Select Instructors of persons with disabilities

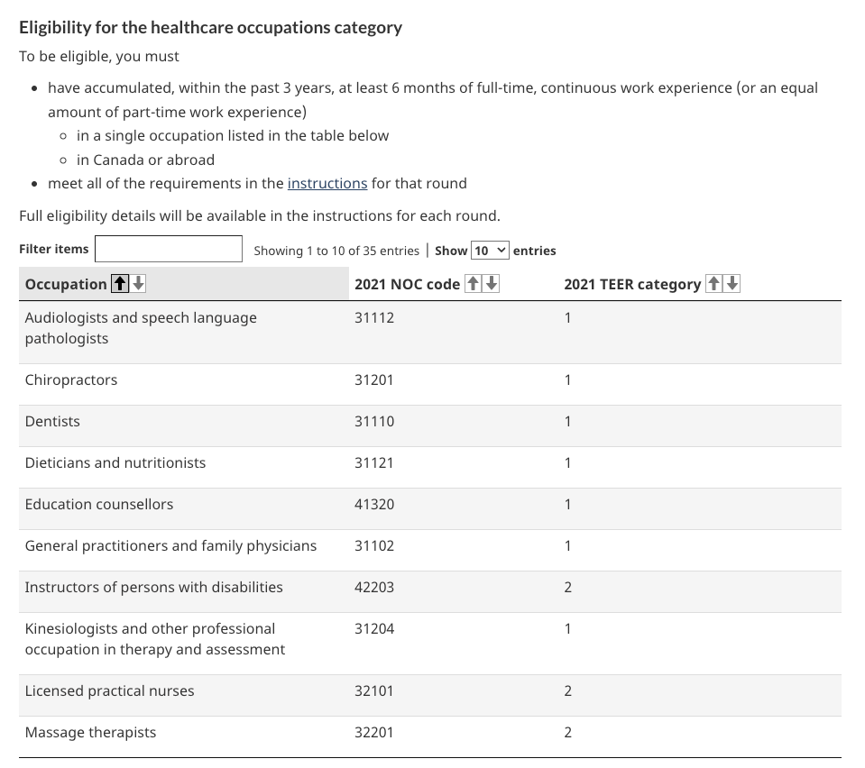pyautogui.click(x=153, y=587)
